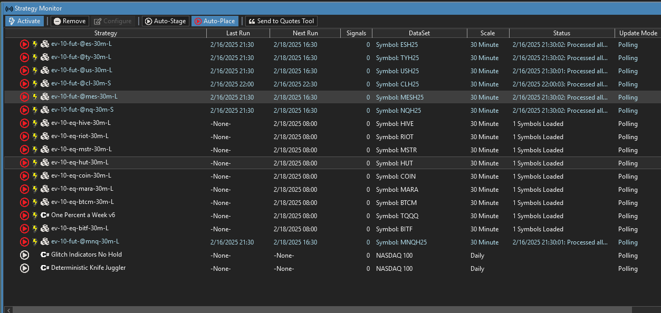661x313 pixels.
Task: Click the C# icon next to One Percent a Week v6
Action: pyautogui.click(x=45, y=216)
